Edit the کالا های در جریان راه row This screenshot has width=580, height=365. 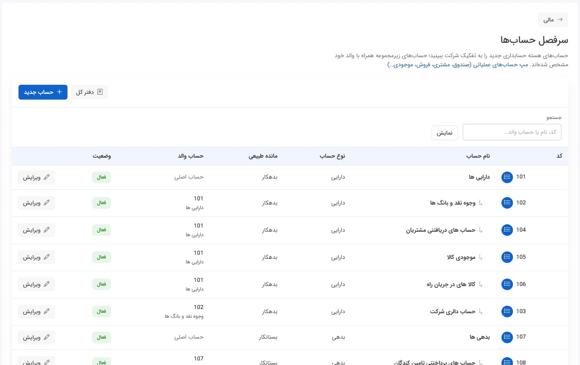[36, 284]
